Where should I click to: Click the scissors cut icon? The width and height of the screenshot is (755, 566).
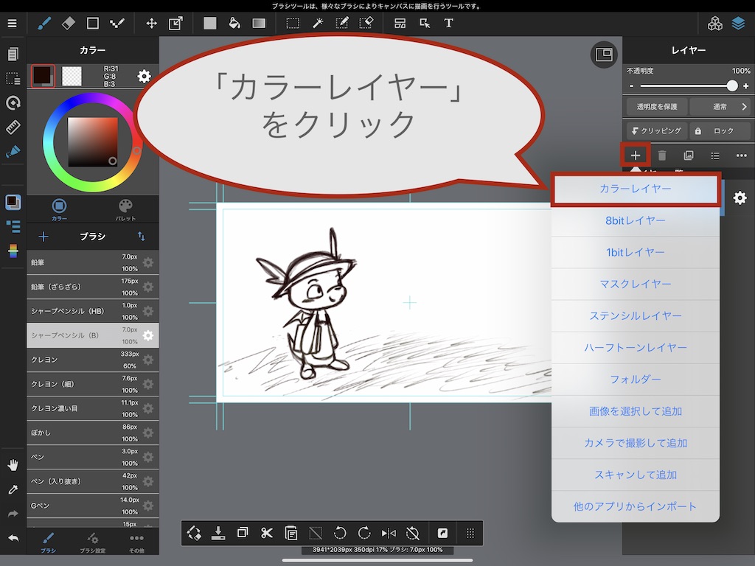267,533
